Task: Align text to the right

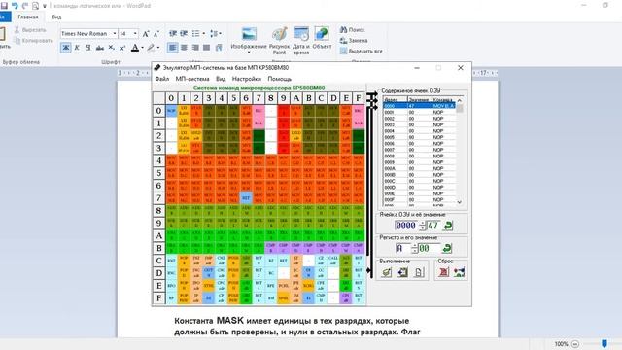Action: pyautogui.click(x=195, y=48)
